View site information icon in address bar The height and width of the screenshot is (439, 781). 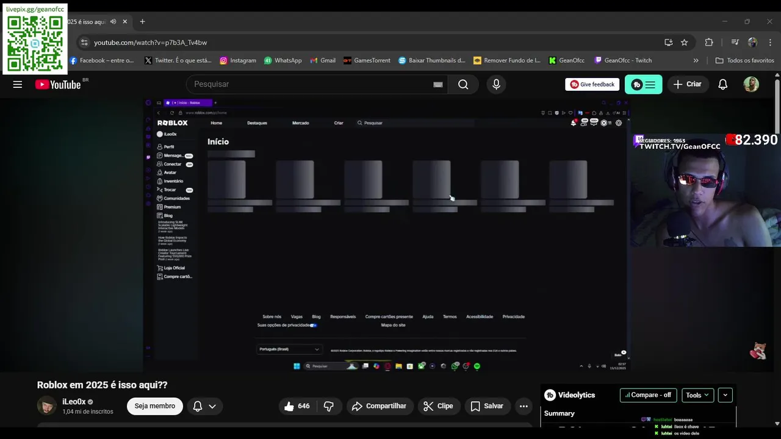pos(84,43)
